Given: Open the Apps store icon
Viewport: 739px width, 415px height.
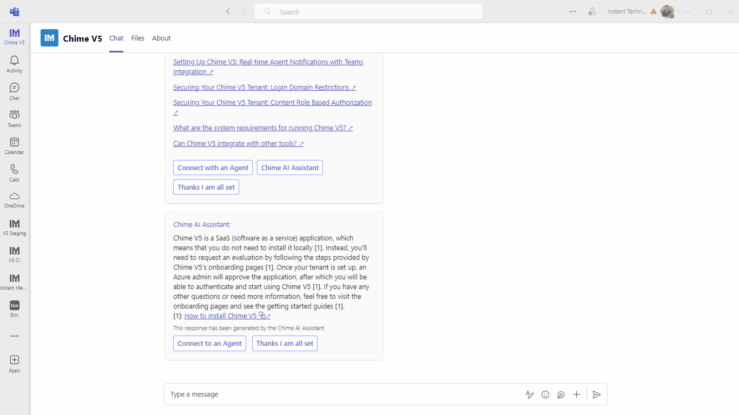Looking at the screenshot, I should point(15,364).
